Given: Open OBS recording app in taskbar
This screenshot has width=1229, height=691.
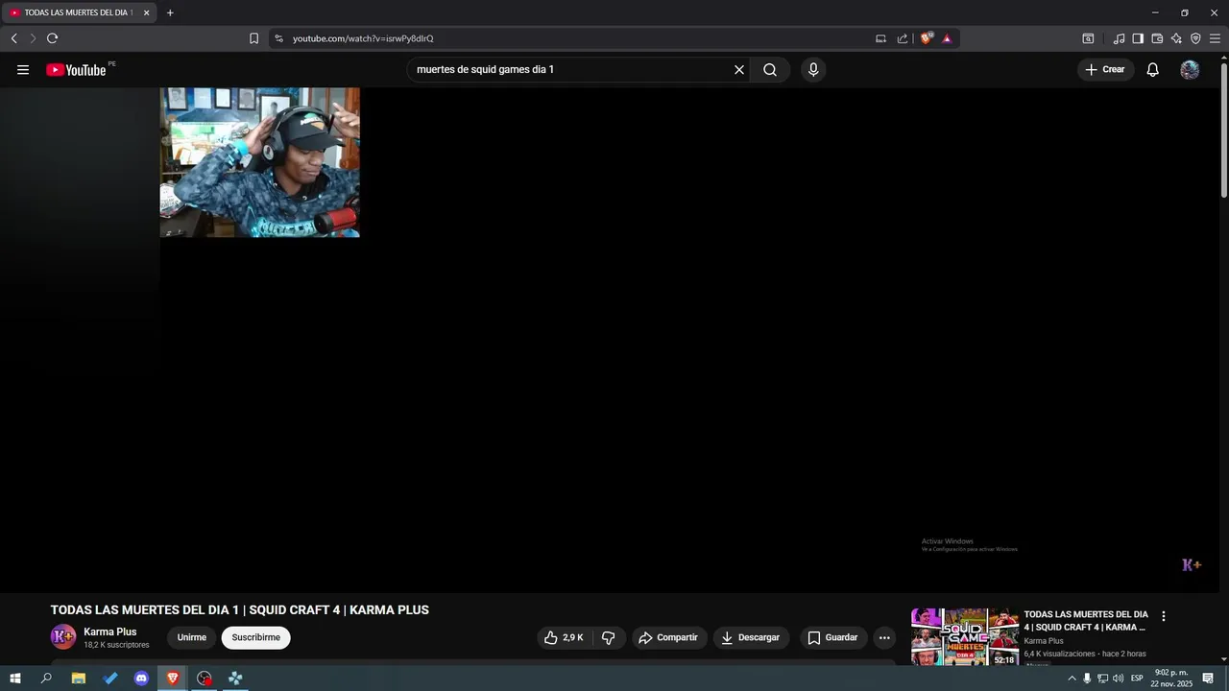Looking at the screenshot, I should point(204,679).
